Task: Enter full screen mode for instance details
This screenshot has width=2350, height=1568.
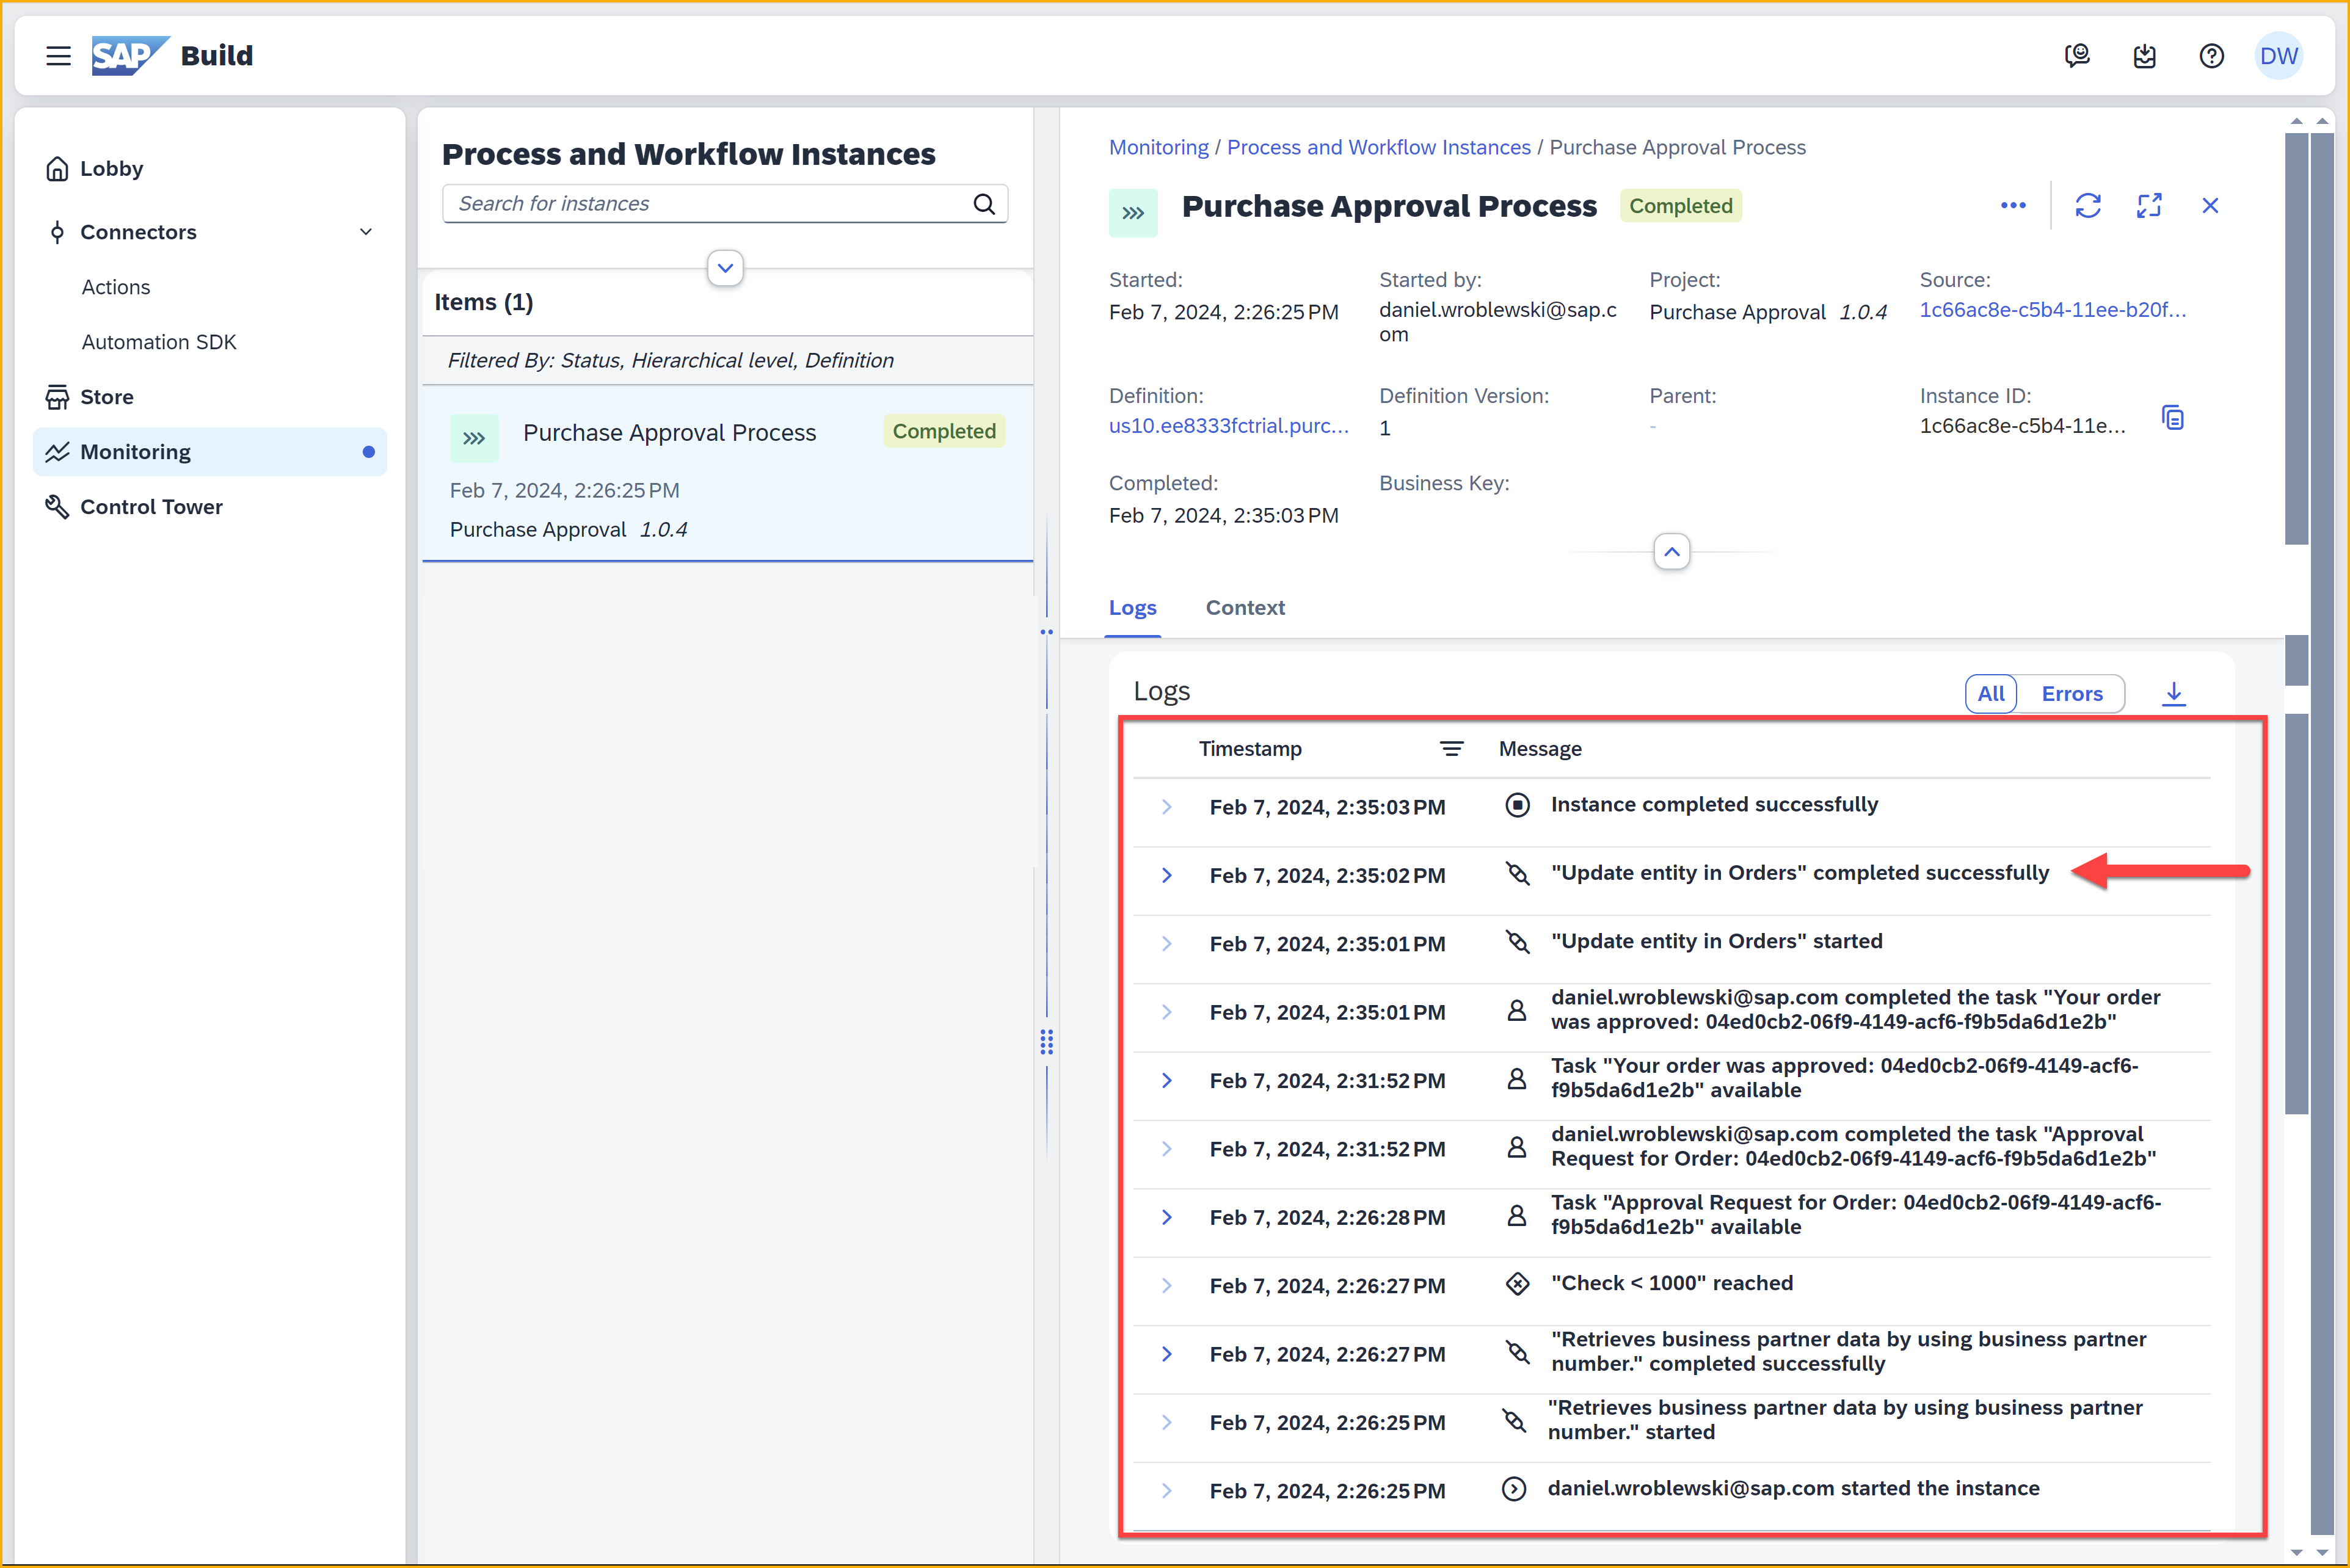Action: [x=2149, y=206]
